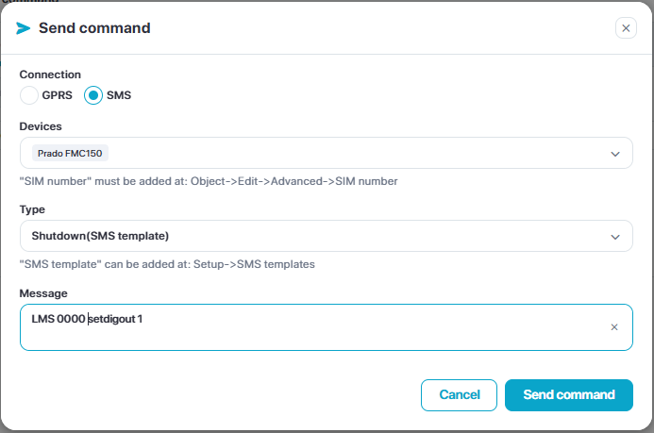Click the GPRS label text
The height and width of the screenshot is (433, 654).
point(57,95)
